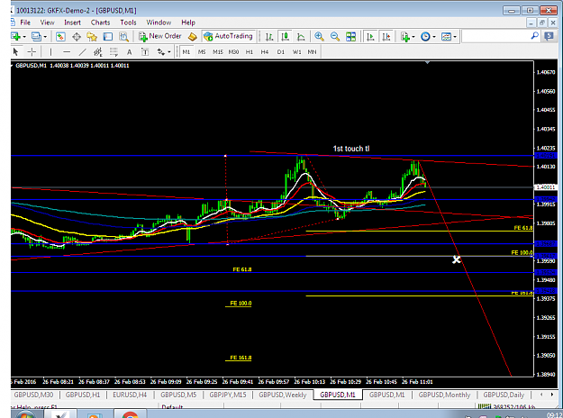Select the D1 timeframe button

[x=281, y=52]
